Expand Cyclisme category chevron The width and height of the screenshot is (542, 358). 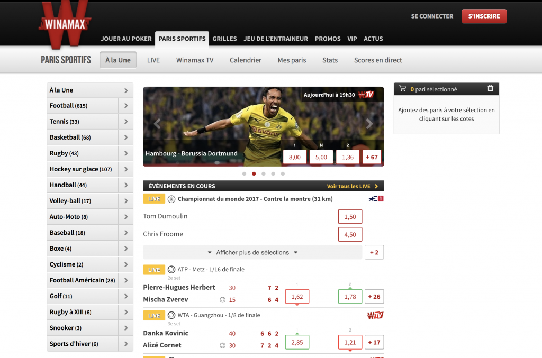[126, 264]
